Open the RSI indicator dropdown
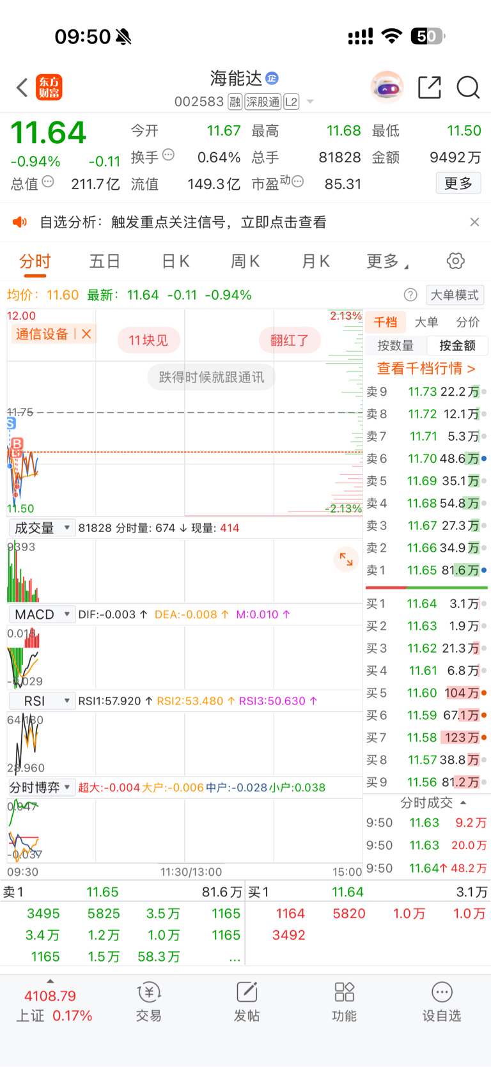Viewport: 491px width, 1067px height. (42, 701)
